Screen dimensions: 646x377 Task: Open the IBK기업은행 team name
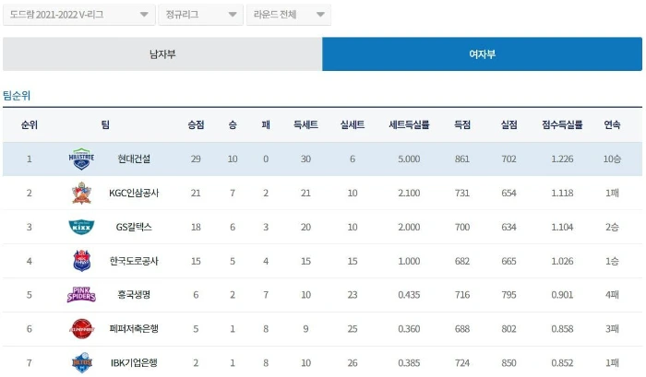coord(134,362)
